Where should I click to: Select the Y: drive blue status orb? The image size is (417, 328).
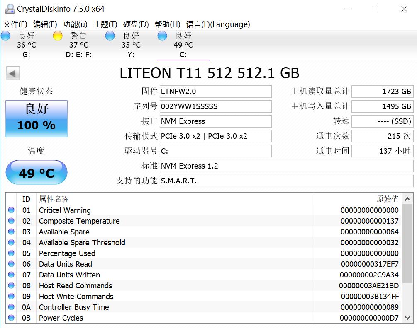[x=110, y=36]
